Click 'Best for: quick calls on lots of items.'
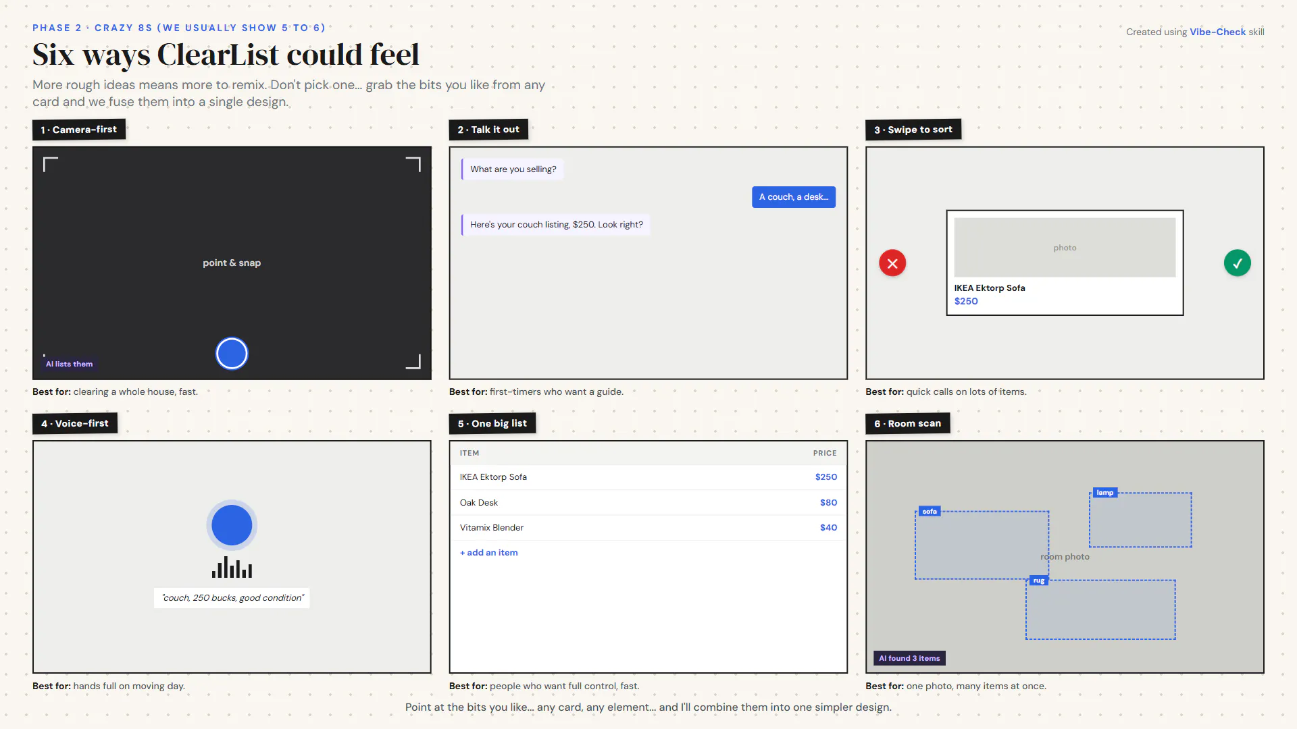This screenshot has width=1297, height=729. coord(946,392)
